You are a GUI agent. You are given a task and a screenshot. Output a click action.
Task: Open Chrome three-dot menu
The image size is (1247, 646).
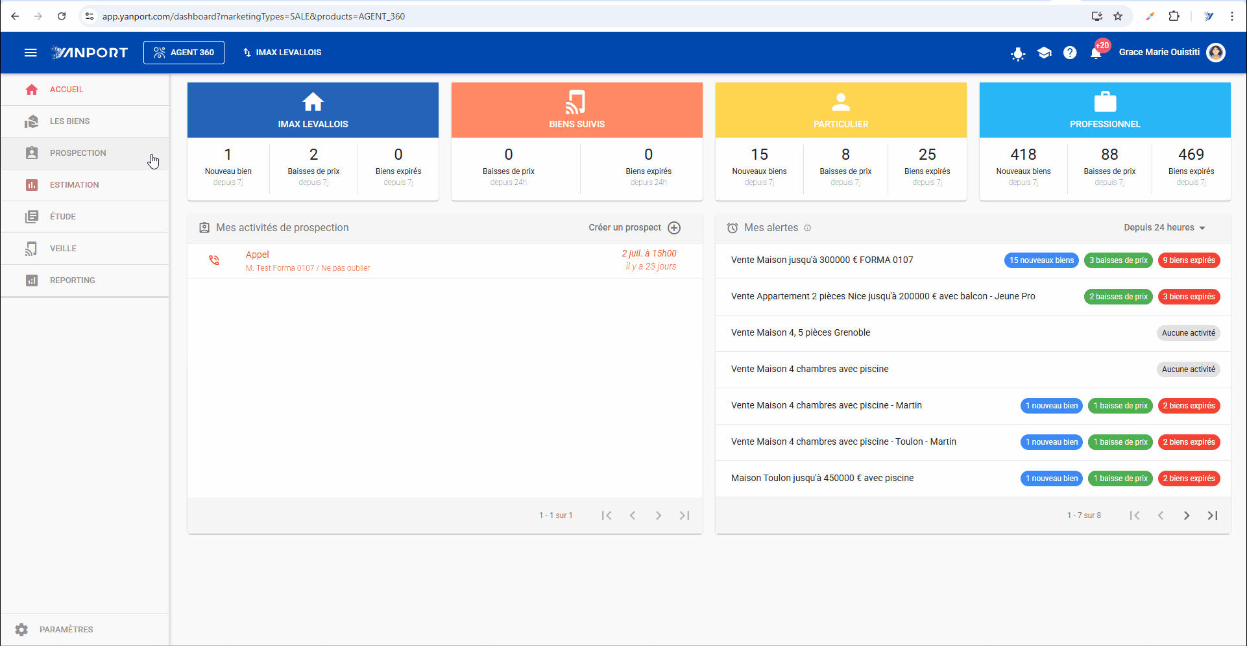coord(1231,16)
